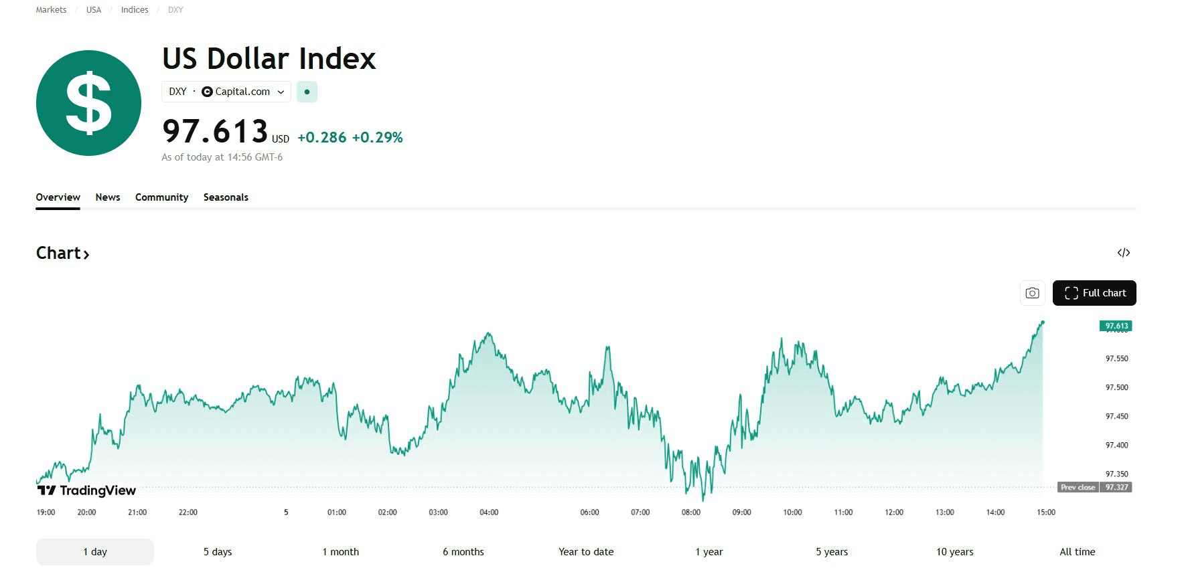This screenshot has width=1180, height=580.
Task: Select the Year to date range
Action: [x=586, y=552]
